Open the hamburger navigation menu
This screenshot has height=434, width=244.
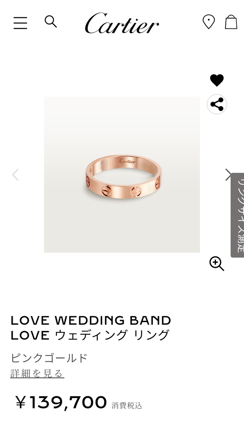[x=20, y=23]
